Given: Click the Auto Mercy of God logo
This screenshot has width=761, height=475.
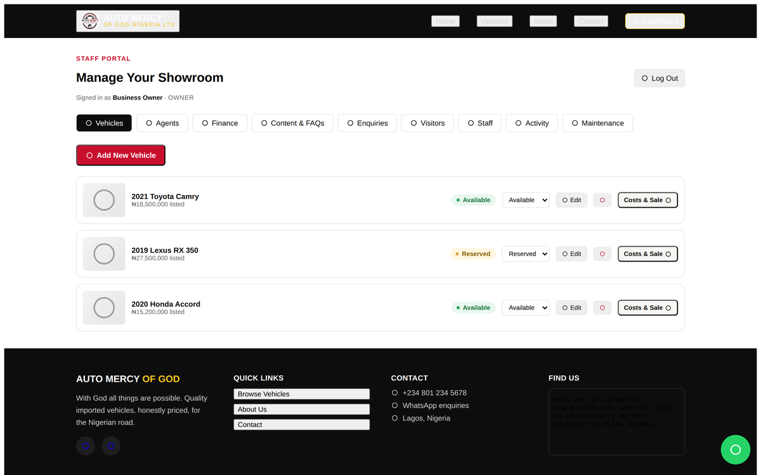Looking at the screenshot, I should [x=127, y=21].
